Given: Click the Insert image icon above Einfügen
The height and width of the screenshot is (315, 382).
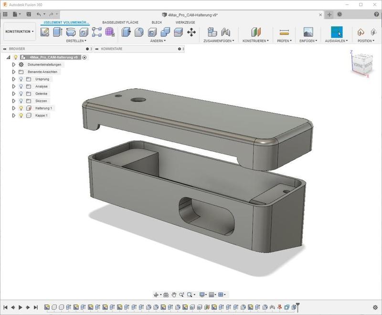Looking at the screenshot, I should tap(308, 32).
